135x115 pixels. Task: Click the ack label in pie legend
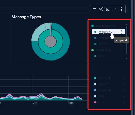[x=101, y=56]
